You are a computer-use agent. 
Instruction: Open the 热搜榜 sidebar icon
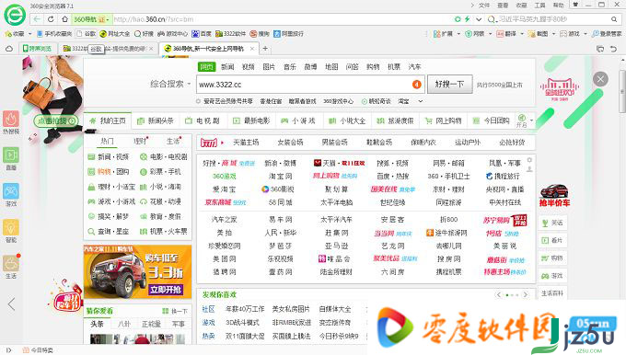click(x=11, y=122)
